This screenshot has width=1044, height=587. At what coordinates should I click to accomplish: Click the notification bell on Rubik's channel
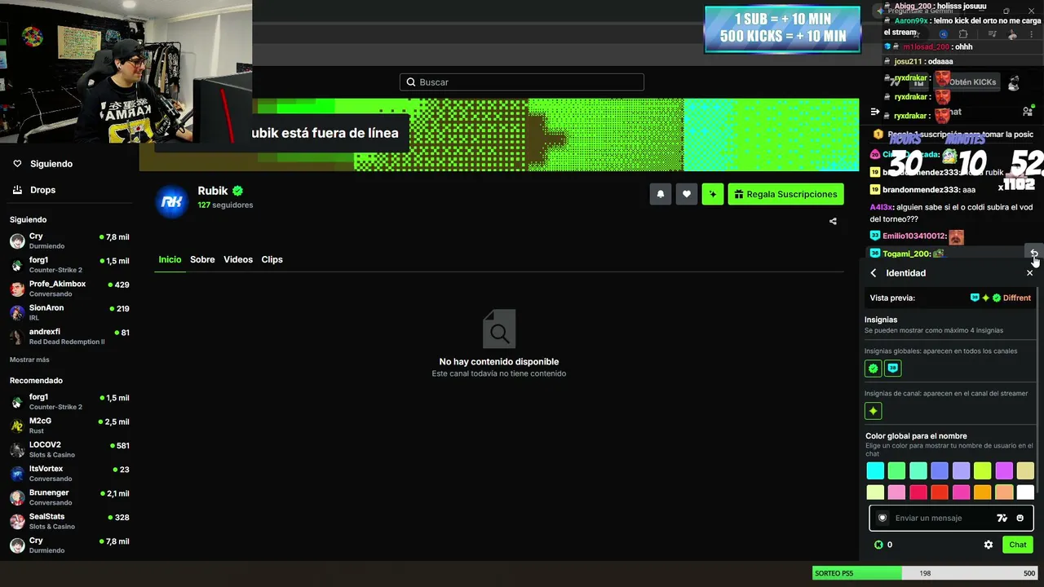point(661,194)
